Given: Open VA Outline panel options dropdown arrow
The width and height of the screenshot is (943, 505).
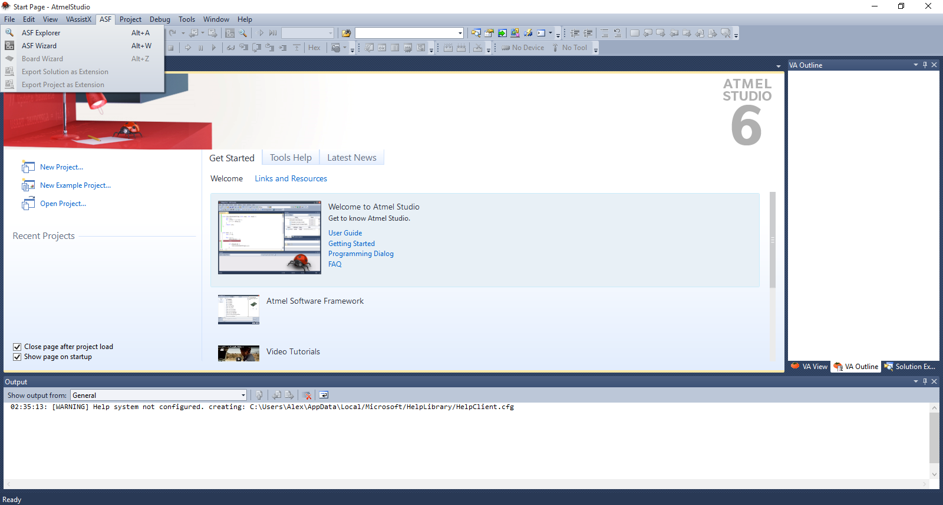Looking at the screenshot, I should (915, 65).
